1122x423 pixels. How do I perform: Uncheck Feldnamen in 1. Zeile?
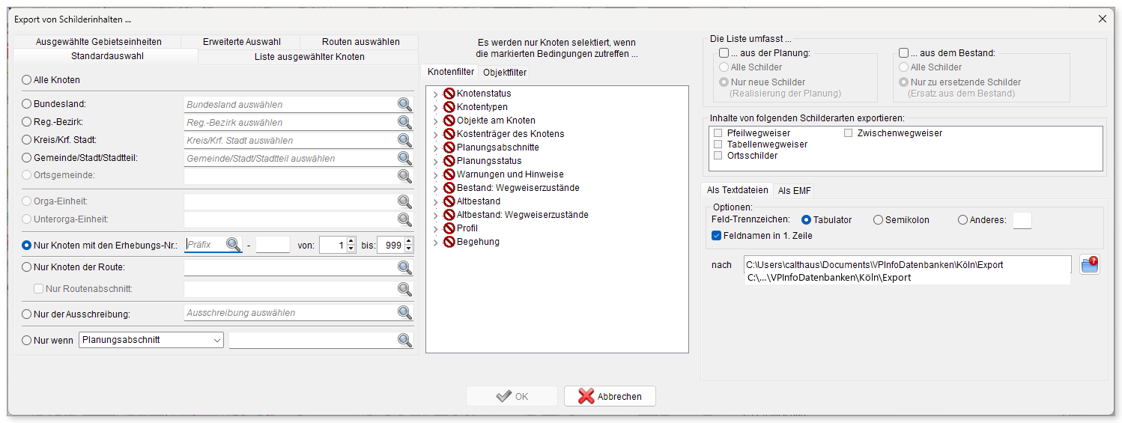coord(717,236)
